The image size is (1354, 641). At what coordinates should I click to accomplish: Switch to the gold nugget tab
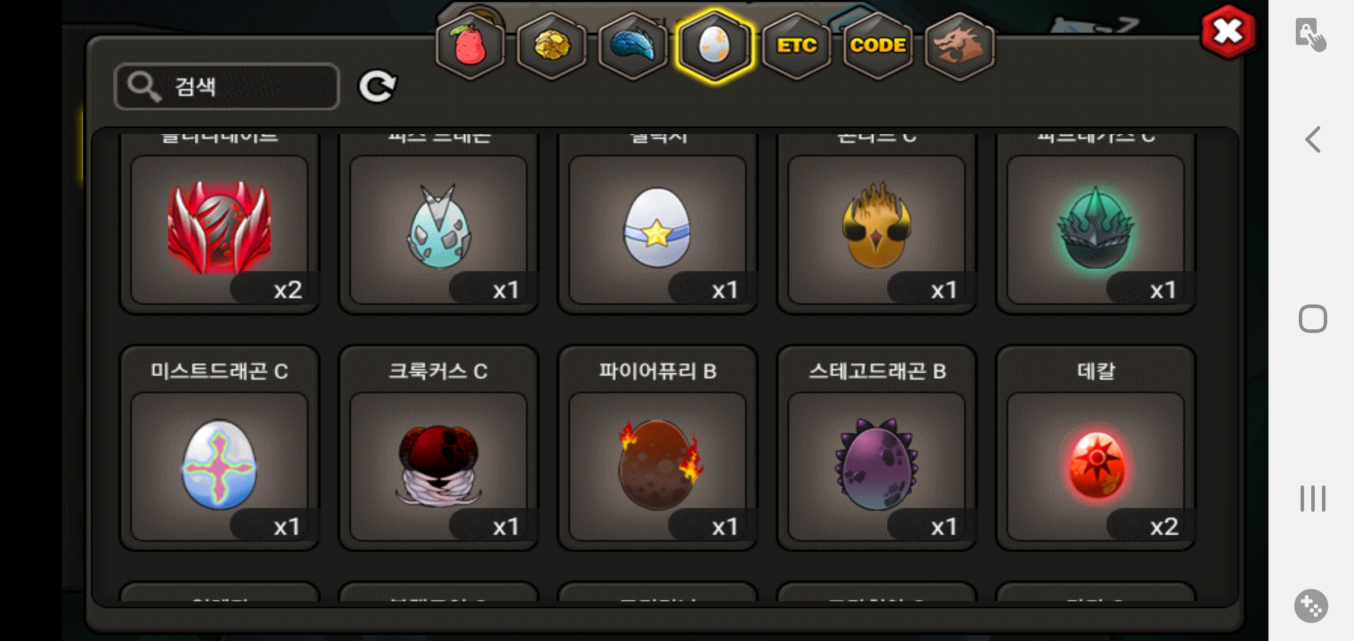click(x=552, y=46)
